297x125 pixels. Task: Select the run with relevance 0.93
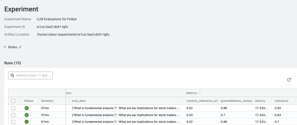pos(13,108)
